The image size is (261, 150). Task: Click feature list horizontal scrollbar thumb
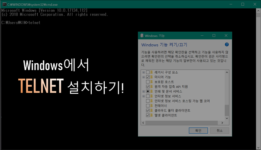pos(182,123)
